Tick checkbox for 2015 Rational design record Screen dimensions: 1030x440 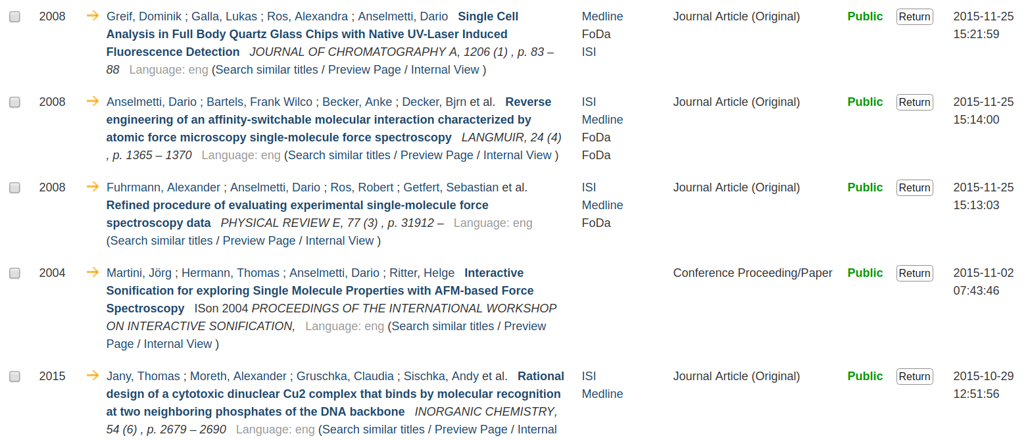click(x=14, y=377)
